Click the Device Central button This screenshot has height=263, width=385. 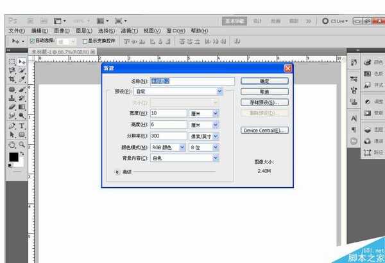pos(264,130)
